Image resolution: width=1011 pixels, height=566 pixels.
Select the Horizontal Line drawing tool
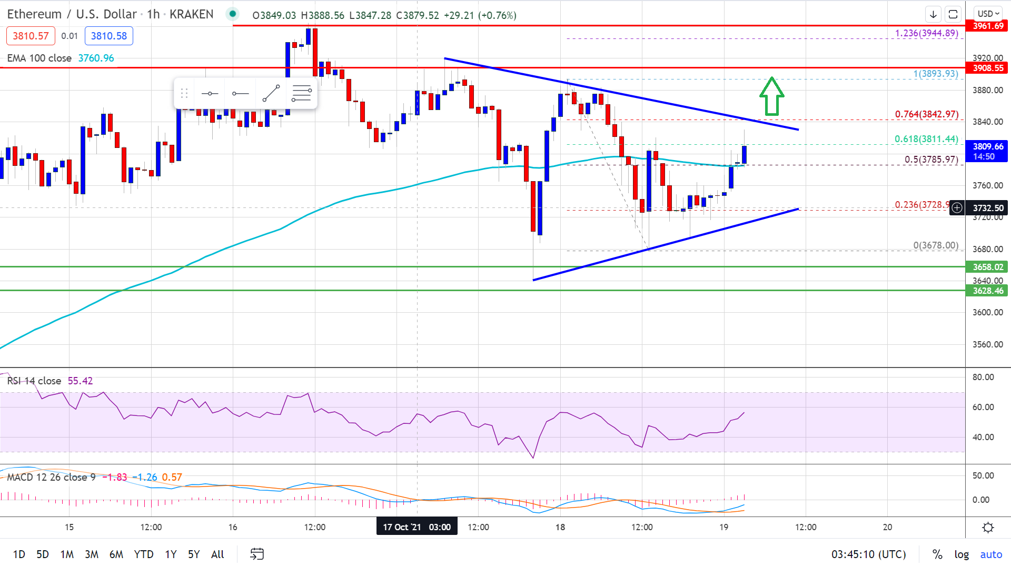coord(210,94)
